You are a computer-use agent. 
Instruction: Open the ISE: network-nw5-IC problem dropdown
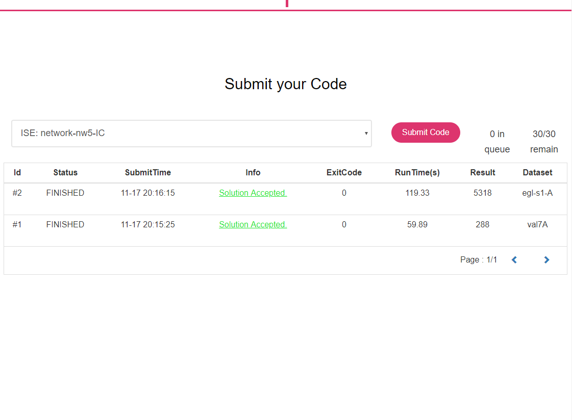click(191, 133)
